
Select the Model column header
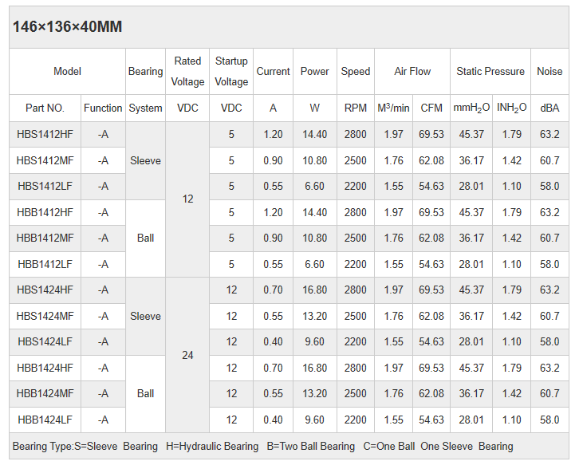(68, 71)
